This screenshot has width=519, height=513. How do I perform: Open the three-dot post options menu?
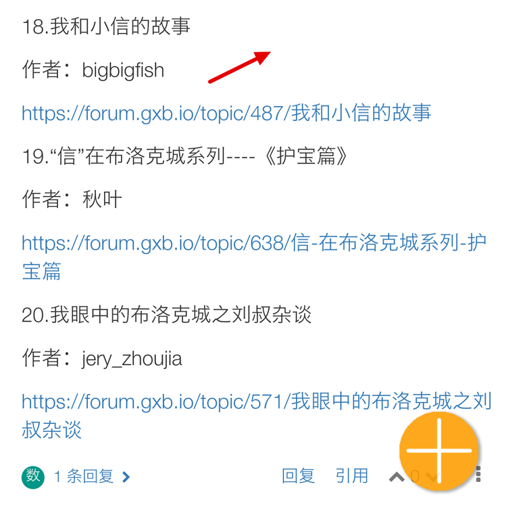point(478,474)
